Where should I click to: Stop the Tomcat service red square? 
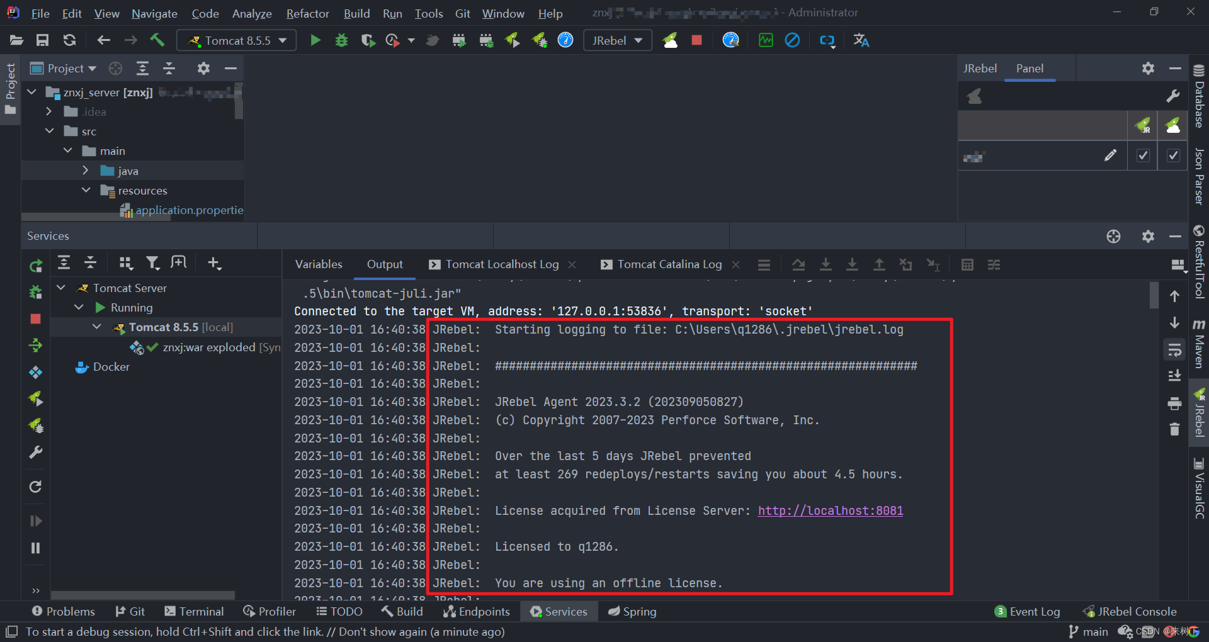[35, 319]
